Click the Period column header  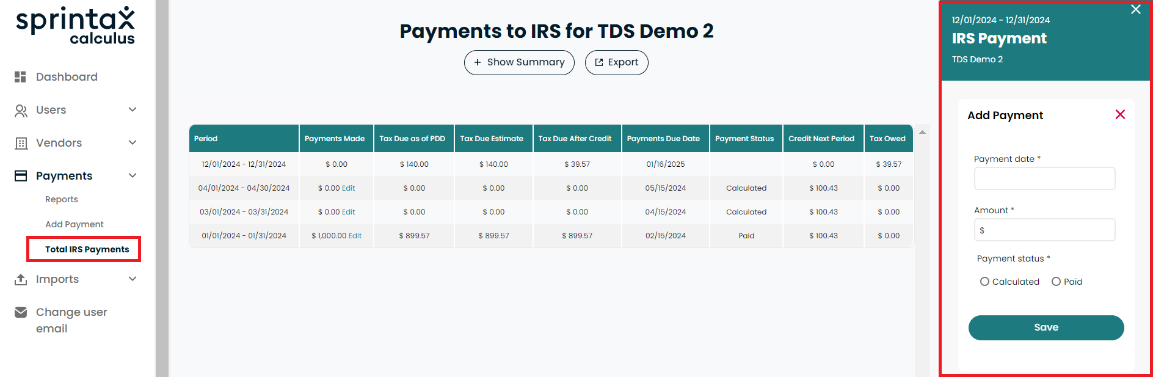(244, 139)
